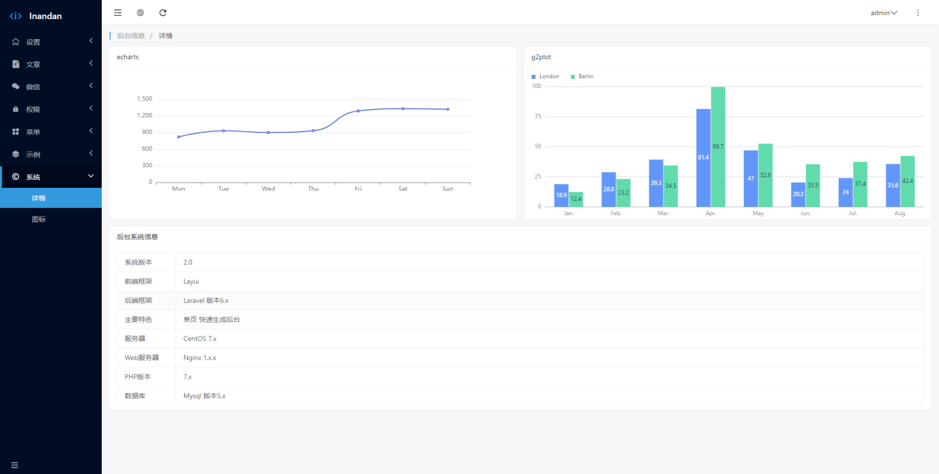Click the '系统版本' table label

click(x=138, y=262)
